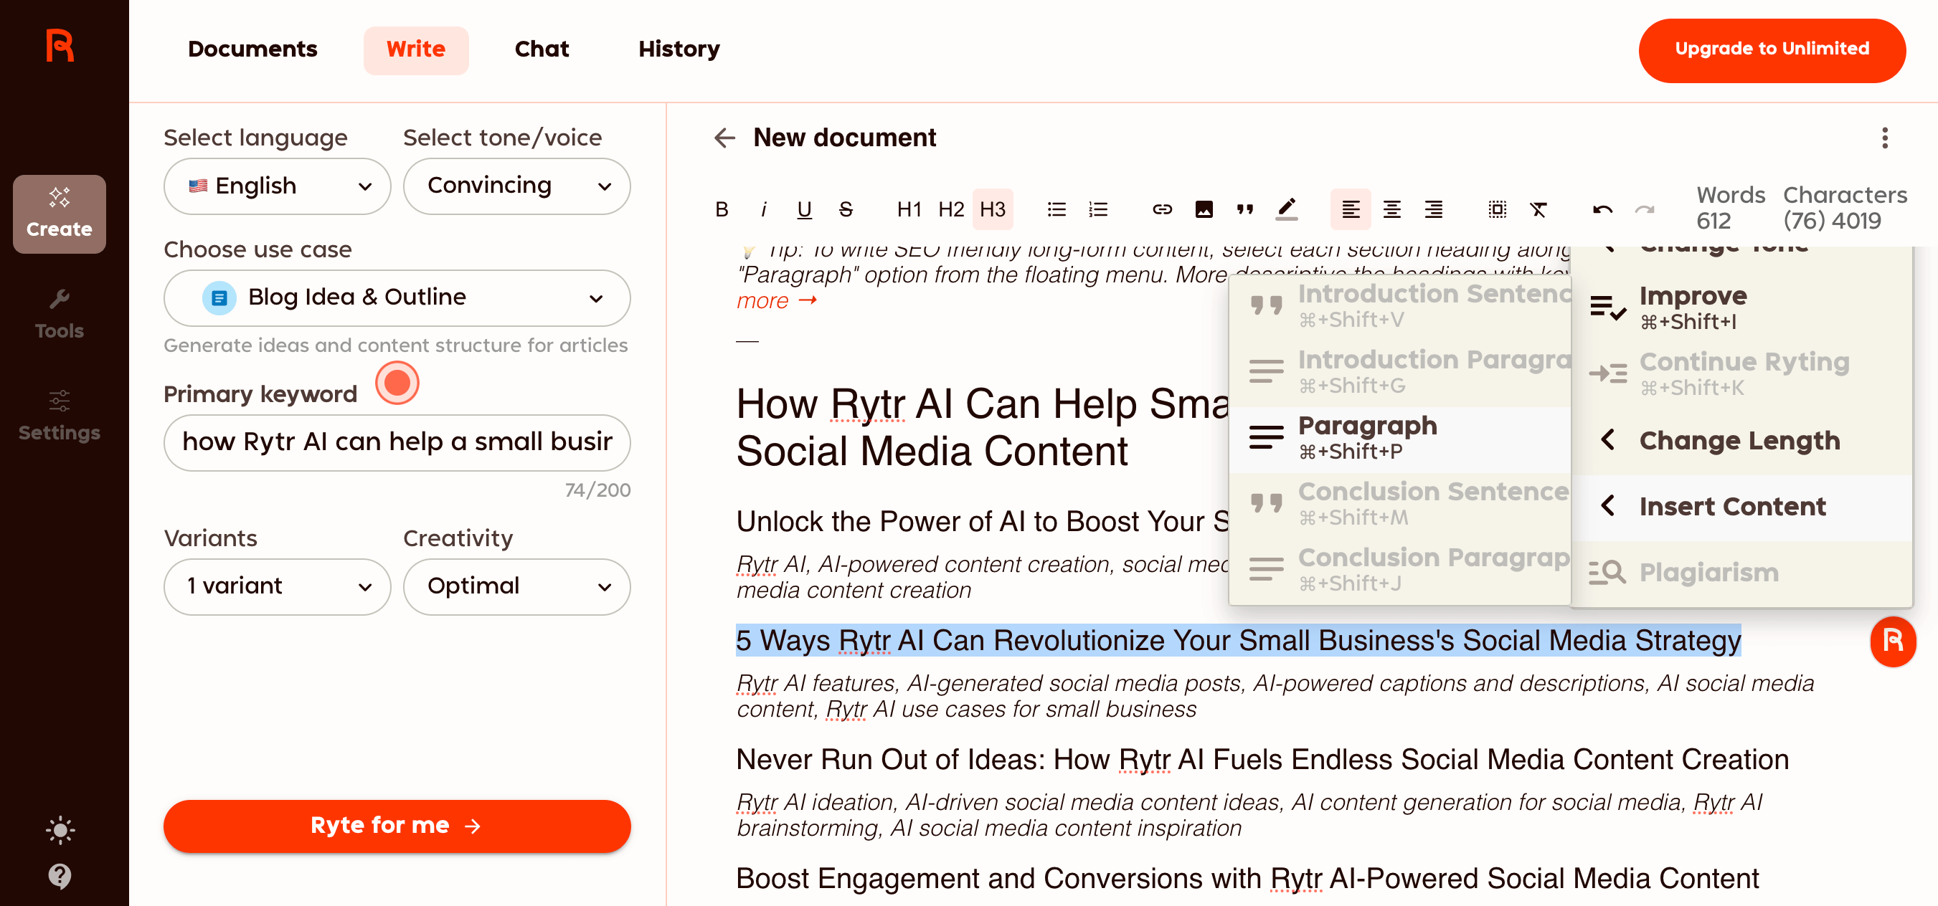The image size is (1938, 906).
Task: Choose the highlighter color tool
Action: [1287, 210]
